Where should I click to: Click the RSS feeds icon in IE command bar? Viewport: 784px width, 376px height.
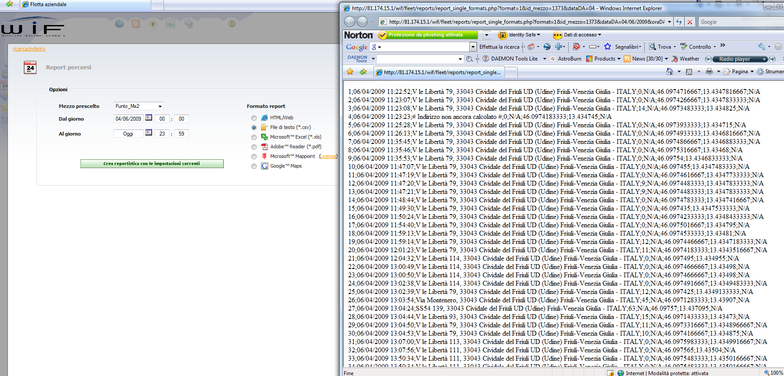689,72
